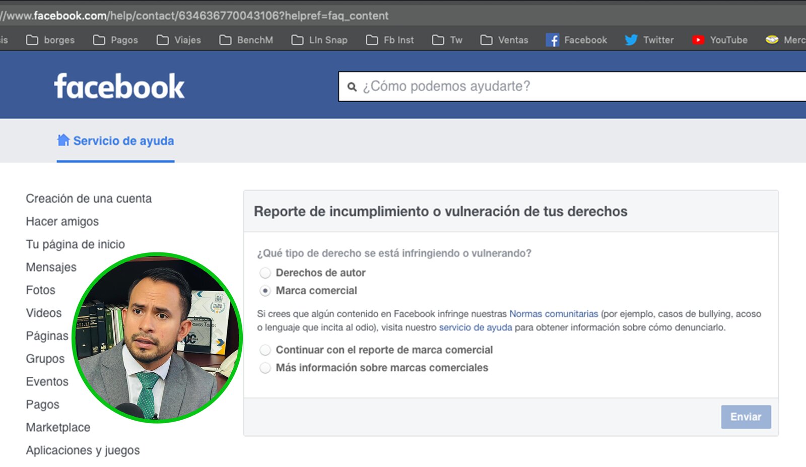Open the Facebook bookmark icon
The image size is (806, 467).
click(552, 40)
